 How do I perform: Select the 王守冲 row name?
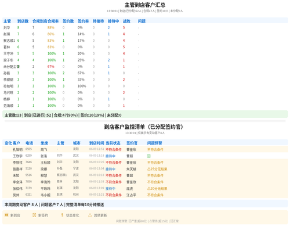tap(8, 53)
